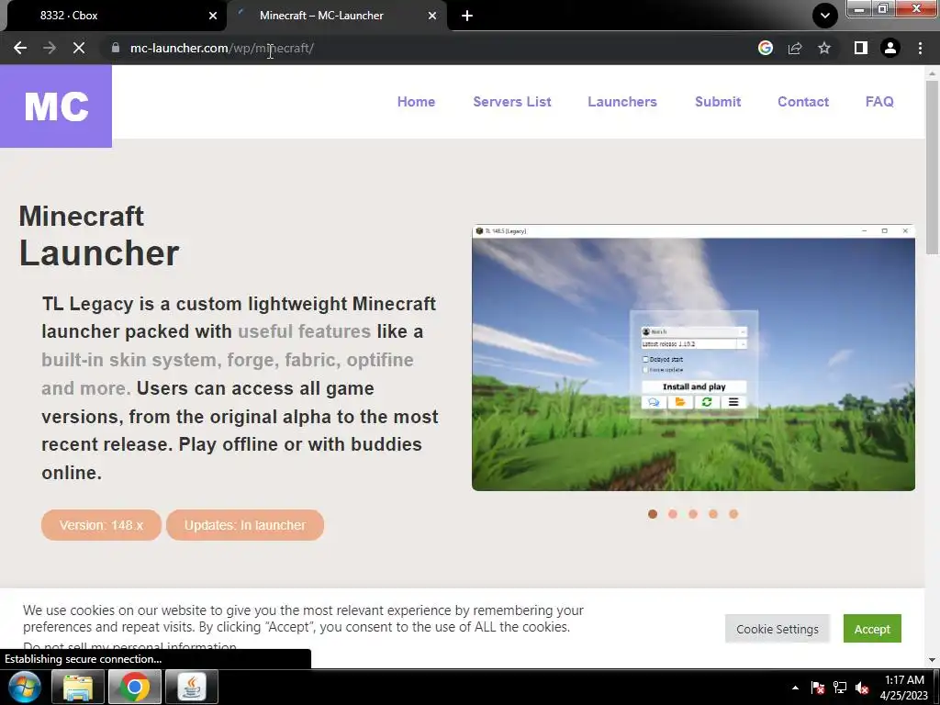Open the Chrome profile avatar
The height and width of the screenshot is (705, 940).
[x=890, y=48]
